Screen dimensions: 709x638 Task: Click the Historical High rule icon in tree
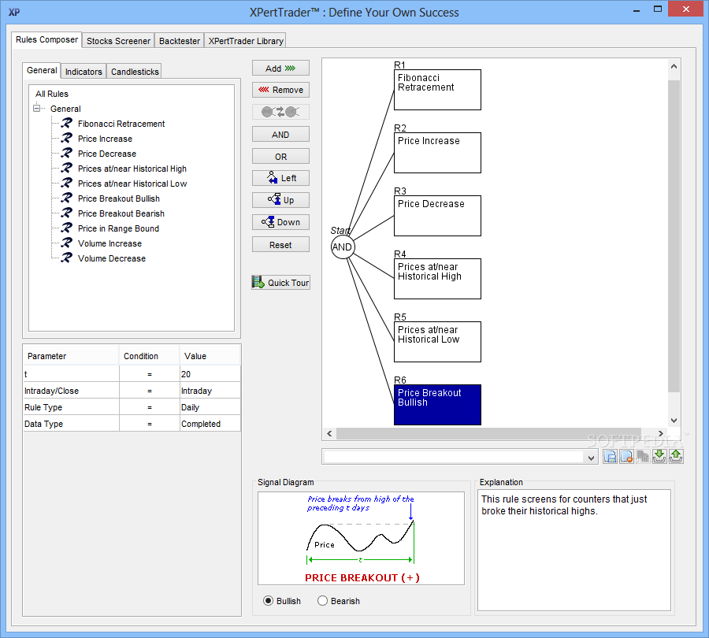point(67,168)
